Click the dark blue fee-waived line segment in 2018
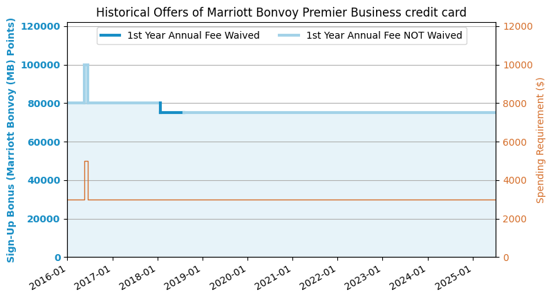553x299 pixels. coord(171,113)
